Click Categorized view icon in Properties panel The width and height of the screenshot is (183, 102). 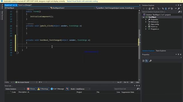click(144, 61)
